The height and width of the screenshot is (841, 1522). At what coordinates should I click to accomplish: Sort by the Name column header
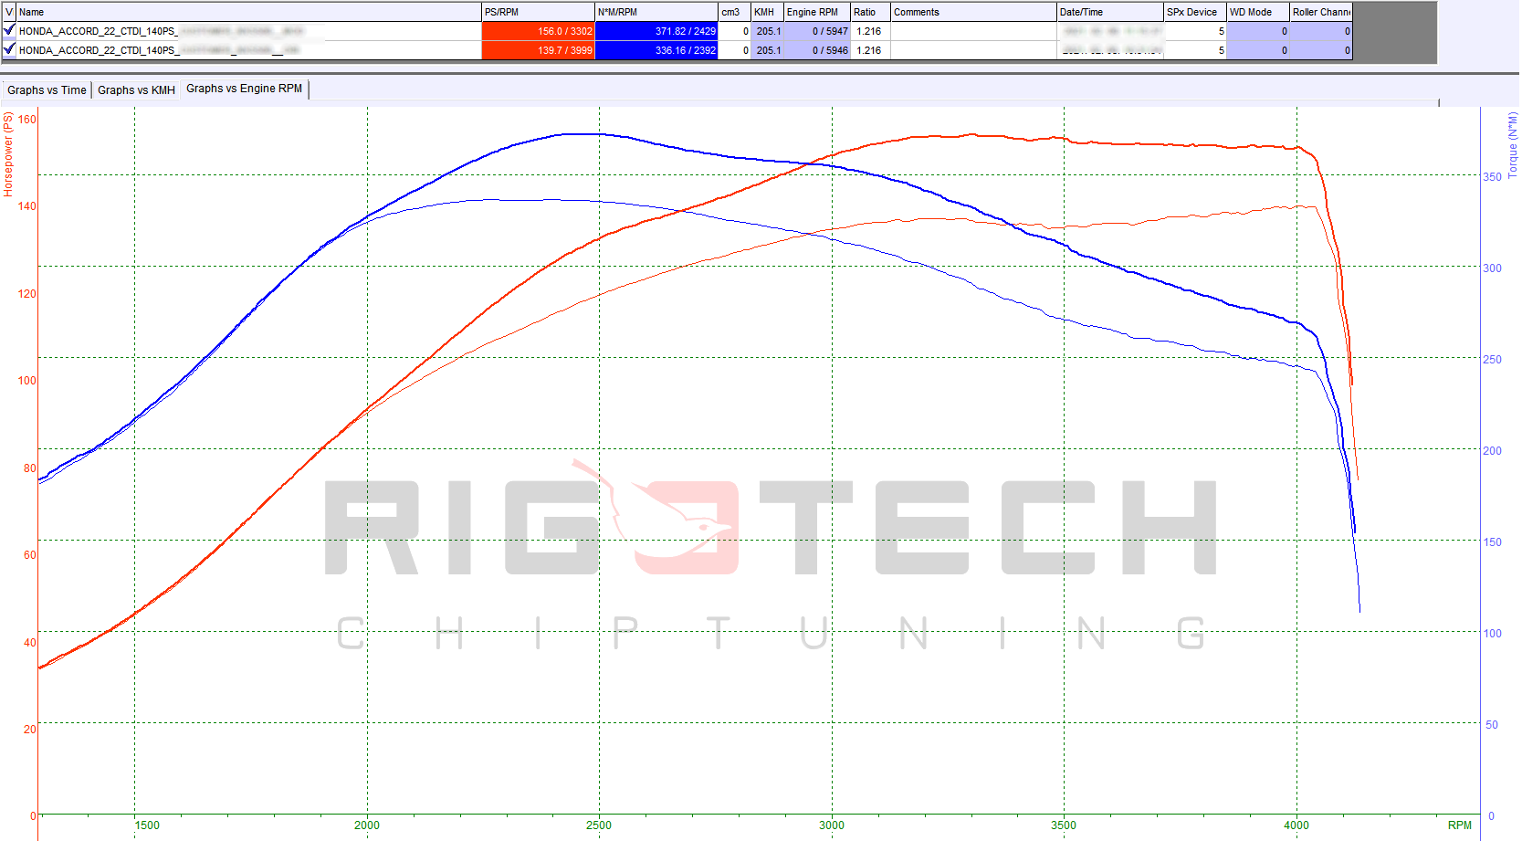[x=248, y=12]
